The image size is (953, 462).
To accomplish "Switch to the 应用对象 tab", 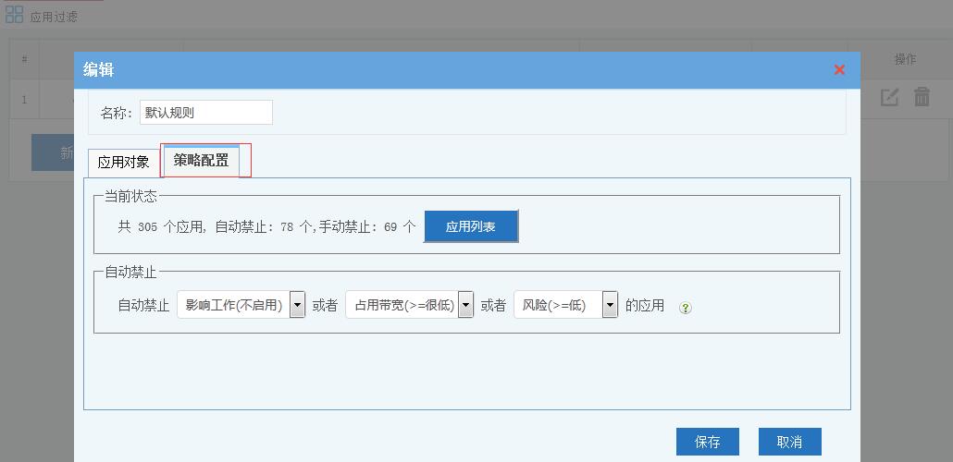I will (124, 162).
